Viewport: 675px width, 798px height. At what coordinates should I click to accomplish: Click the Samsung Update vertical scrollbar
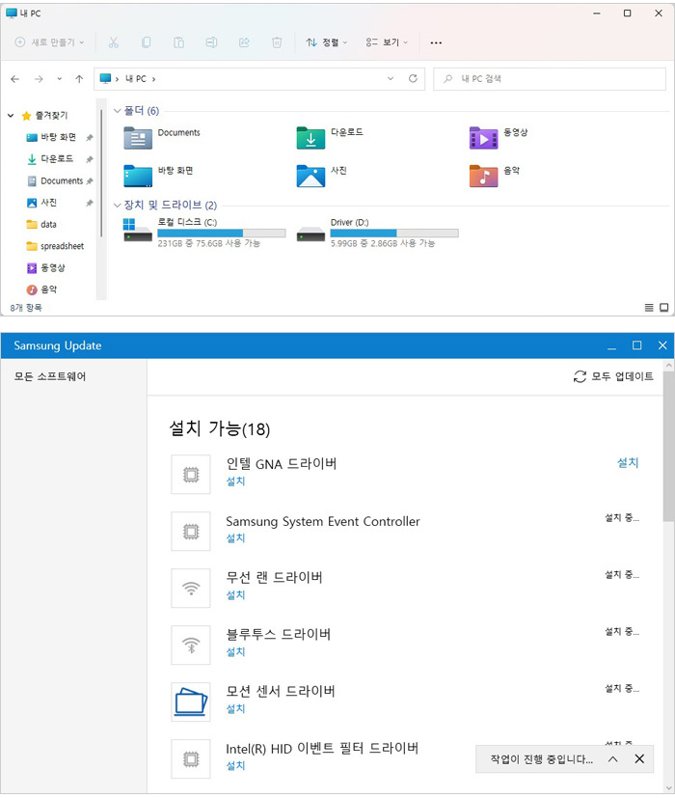point(668,446)
